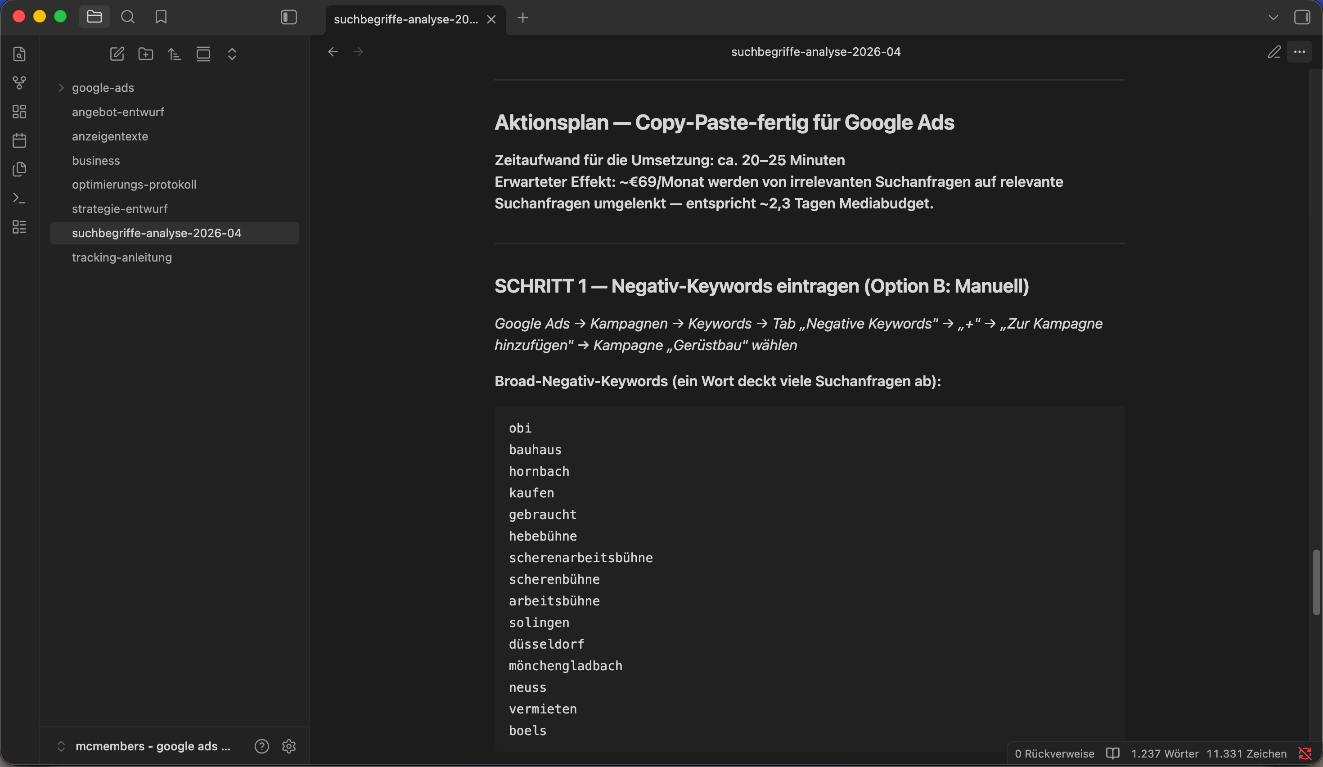
Task: Click the Broad-Negativ-Keywords bold line
Action: pyautogui.click(x=718, y=381)
